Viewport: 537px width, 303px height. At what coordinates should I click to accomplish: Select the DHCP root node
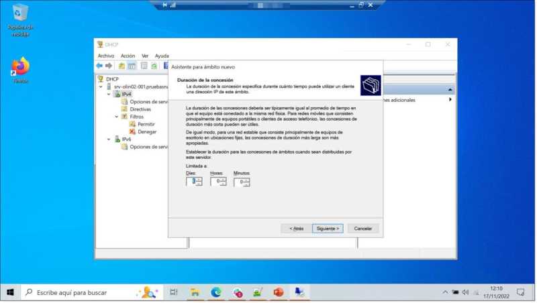point(112,79)
